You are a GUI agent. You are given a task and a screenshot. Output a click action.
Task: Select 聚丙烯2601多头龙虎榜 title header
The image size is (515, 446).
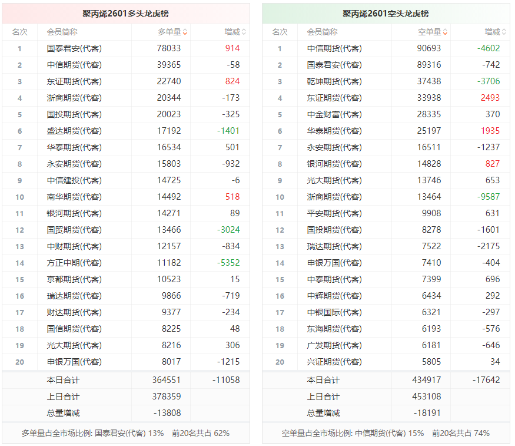[126, 14]
